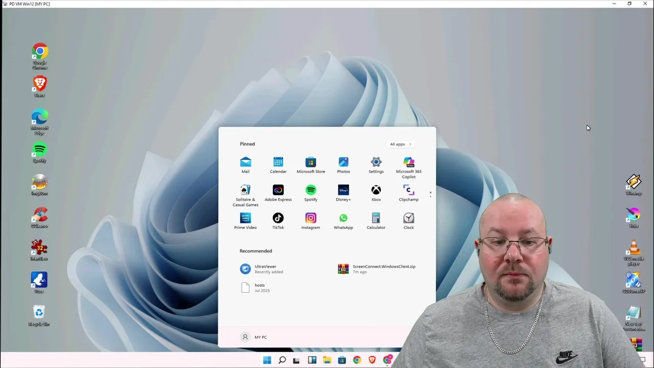Select the ImgBurn desktop shortcut
This screenshot has height=368, width=654.
click(x=40, y=185)
